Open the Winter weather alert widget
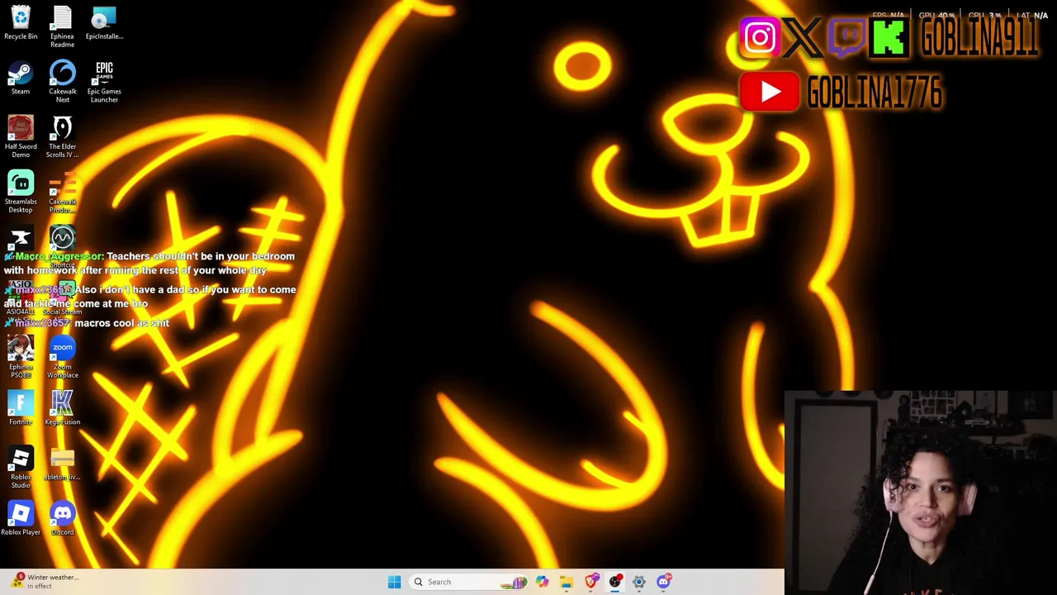 coord(44,582)
